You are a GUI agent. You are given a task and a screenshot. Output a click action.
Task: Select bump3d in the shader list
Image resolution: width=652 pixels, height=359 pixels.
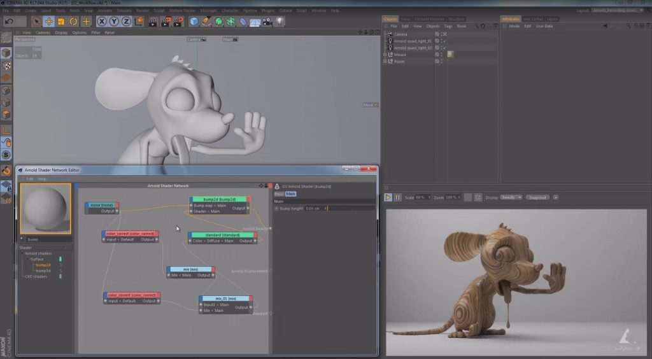pos(43,271)
